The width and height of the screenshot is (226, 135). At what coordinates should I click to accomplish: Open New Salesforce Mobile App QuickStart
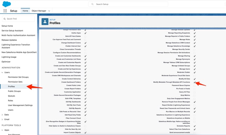coord(19,52)
